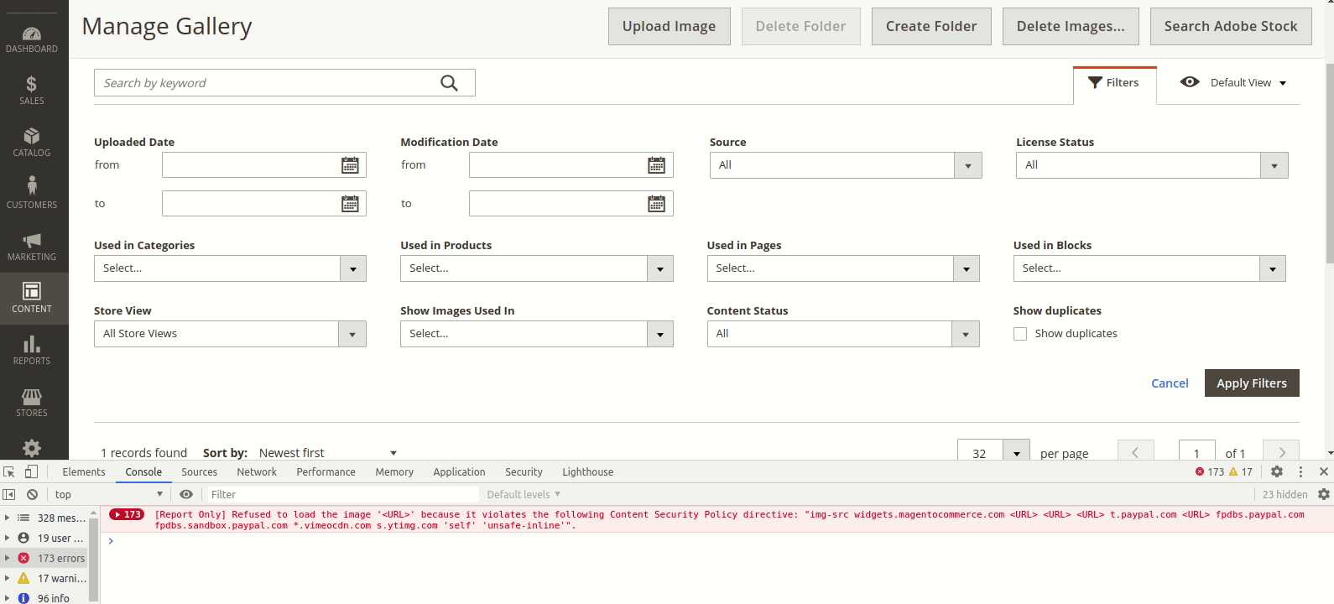Open the Content menu icon
The image size is (1334, 604).
32,291
